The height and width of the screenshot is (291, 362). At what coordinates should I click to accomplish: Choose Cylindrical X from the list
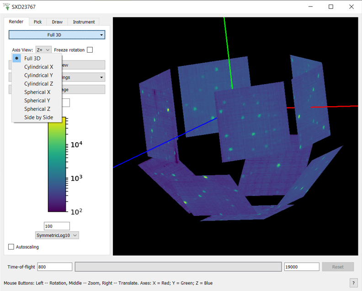pos(38,67)
